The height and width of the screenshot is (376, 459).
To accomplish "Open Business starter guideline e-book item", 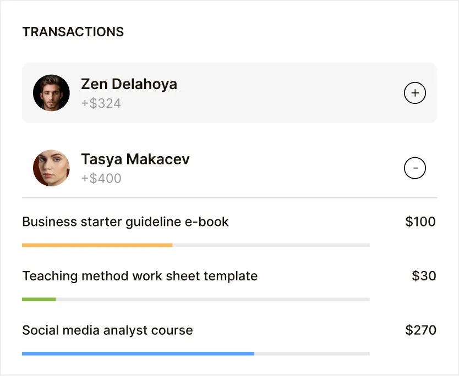I will (x=125, y=222).
